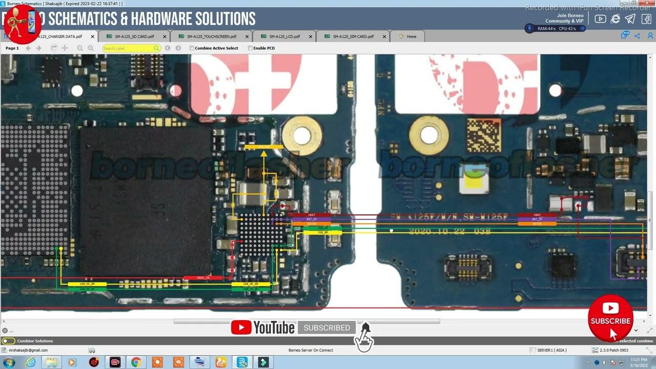656x369 pixels.
Task: Close the LCD.pdf tab
Action: [x=311, y=37]
